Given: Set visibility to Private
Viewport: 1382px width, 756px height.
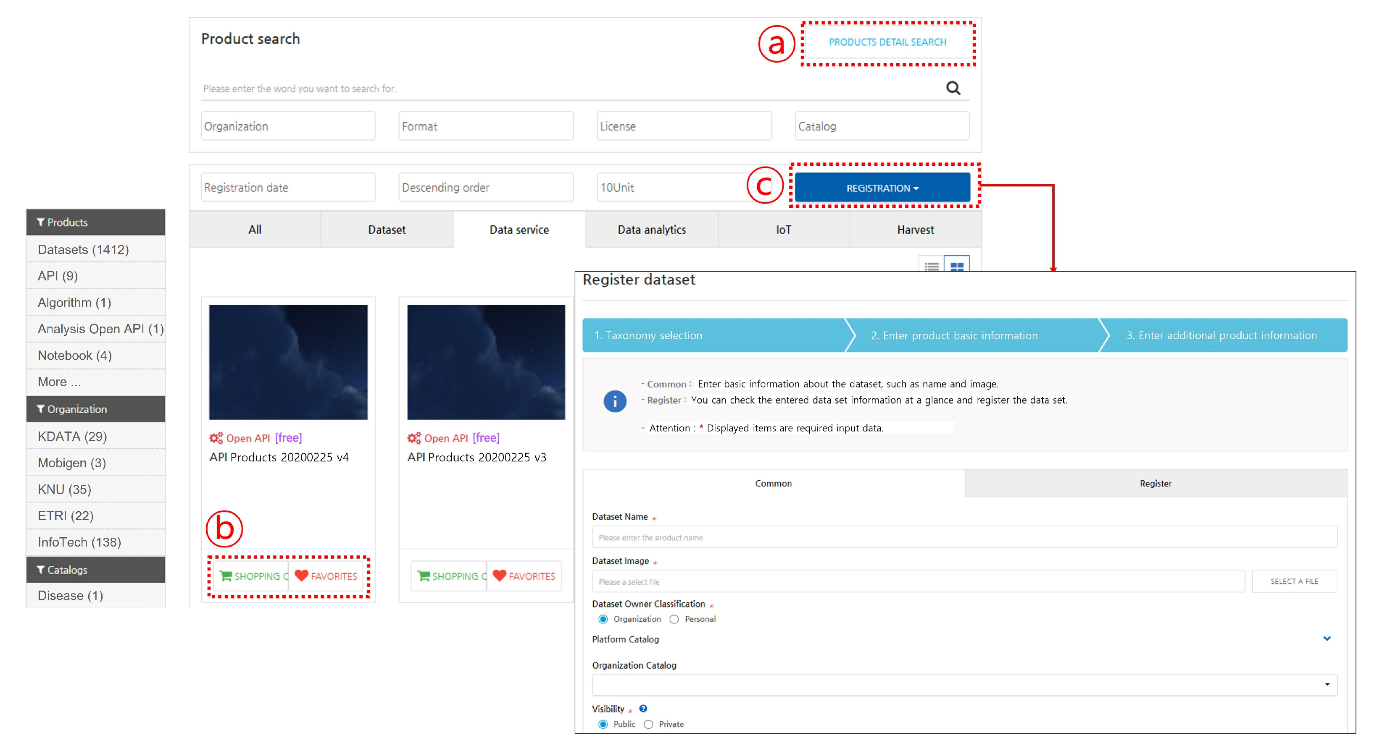Looking at the screenshot, I should [x=649, y=724].
